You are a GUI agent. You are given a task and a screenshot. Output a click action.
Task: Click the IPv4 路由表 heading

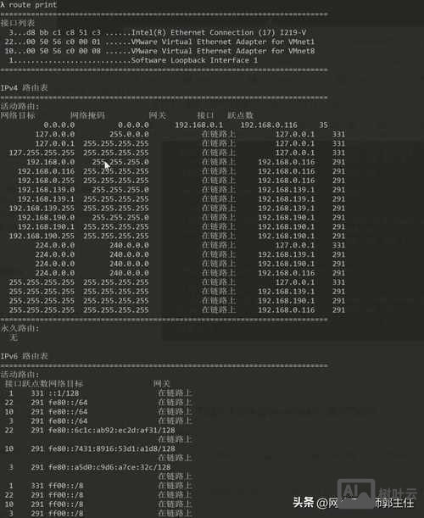click(24, 88)
